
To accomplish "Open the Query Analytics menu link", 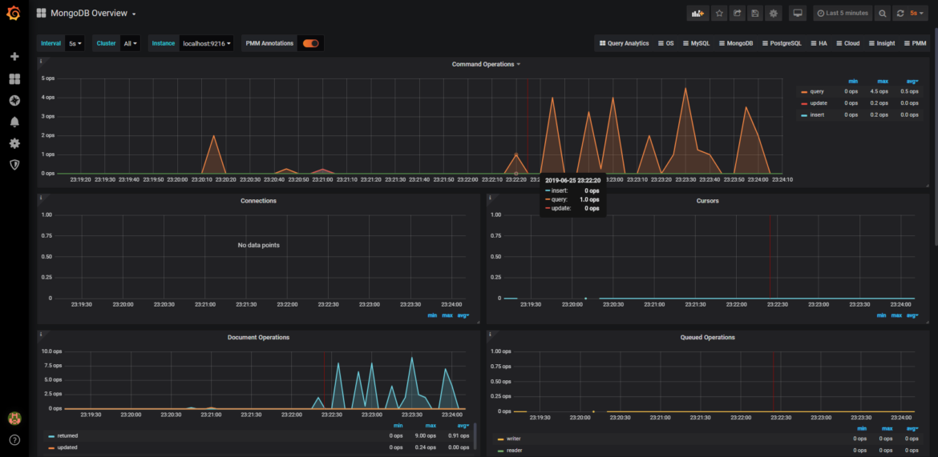I will (625, 43).
